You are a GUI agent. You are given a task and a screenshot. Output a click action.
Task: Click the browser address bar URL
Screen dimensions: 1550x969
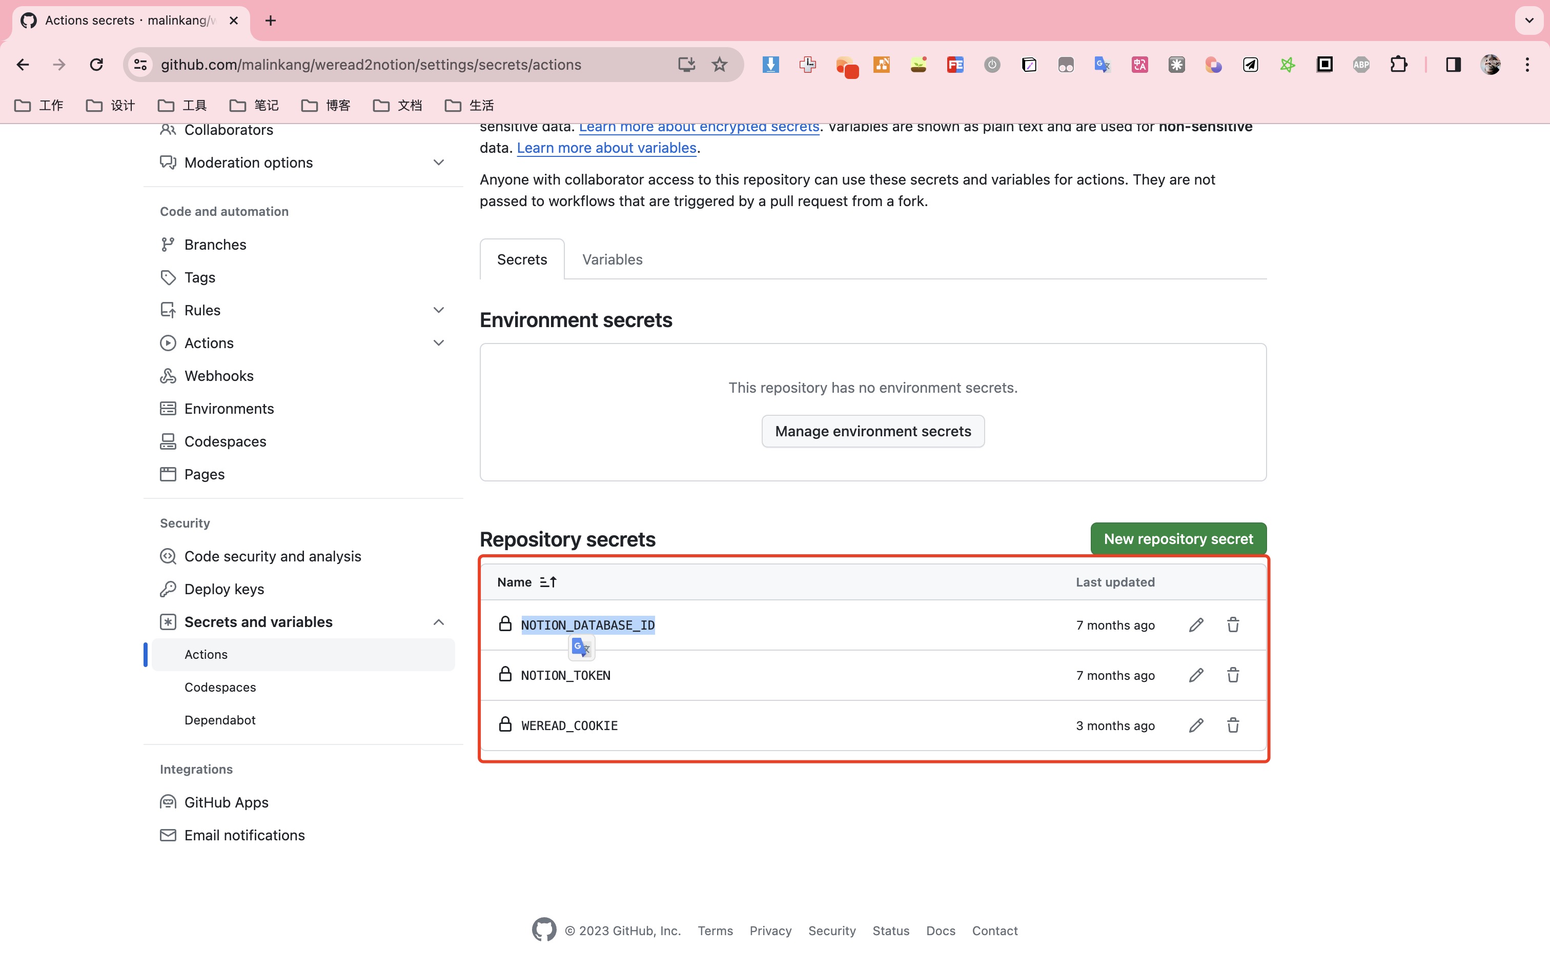(372, 65)
